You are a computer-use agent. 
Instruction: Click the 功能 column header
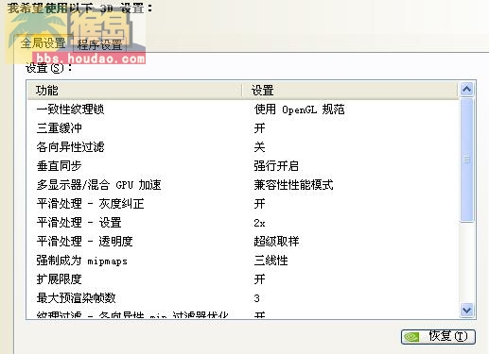(134, 91)
